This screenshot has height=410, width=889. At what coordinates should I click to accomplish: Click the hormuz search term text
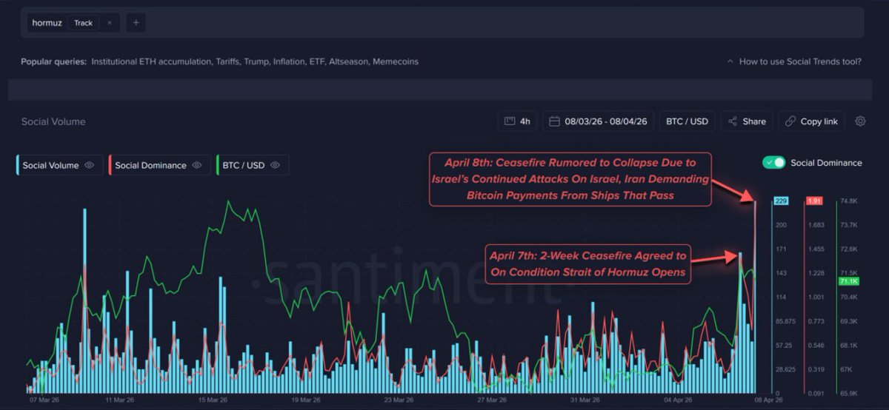tap(47, 23)
